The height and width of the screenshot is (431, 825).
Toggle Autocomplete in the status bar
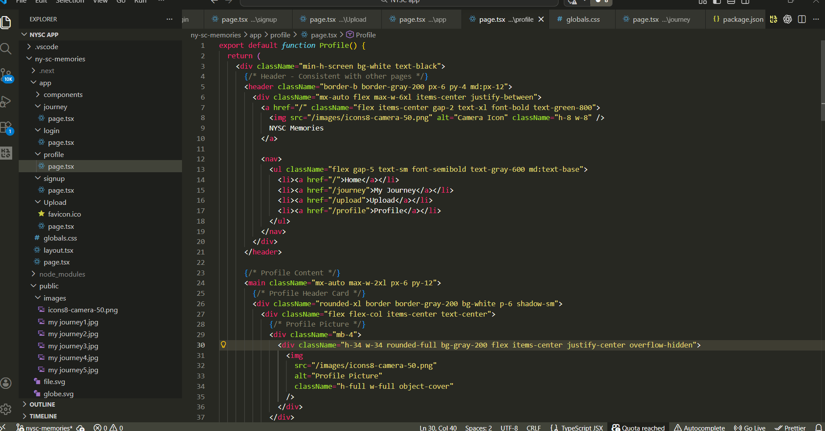tap(700, 428)
